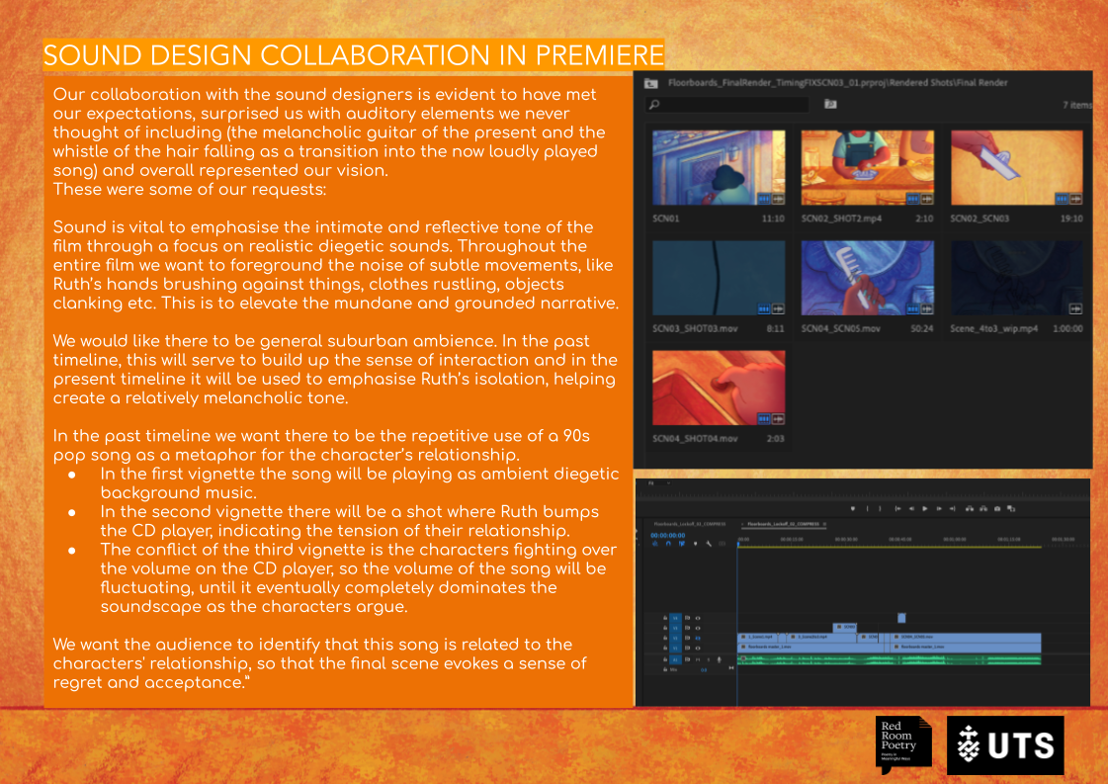Toggle track output eye on lowest video track
The height and width of the screenshot is (784, 1108).
coord(698,649)
